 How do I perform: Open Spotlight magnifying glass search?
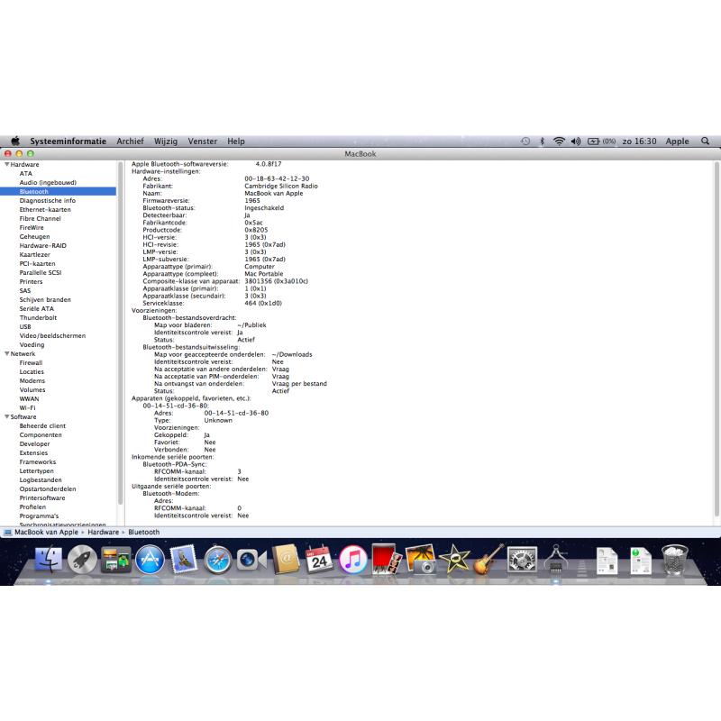point(706,141)
